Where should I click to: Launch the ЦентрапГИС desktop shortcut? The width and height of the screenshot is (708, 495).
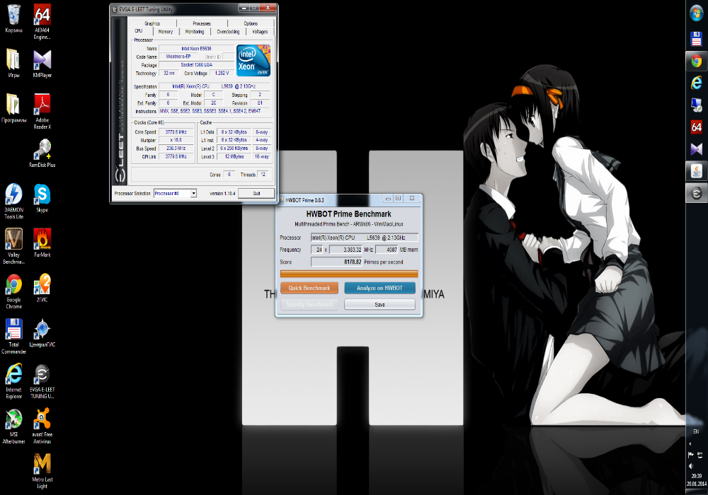(42, 332)
